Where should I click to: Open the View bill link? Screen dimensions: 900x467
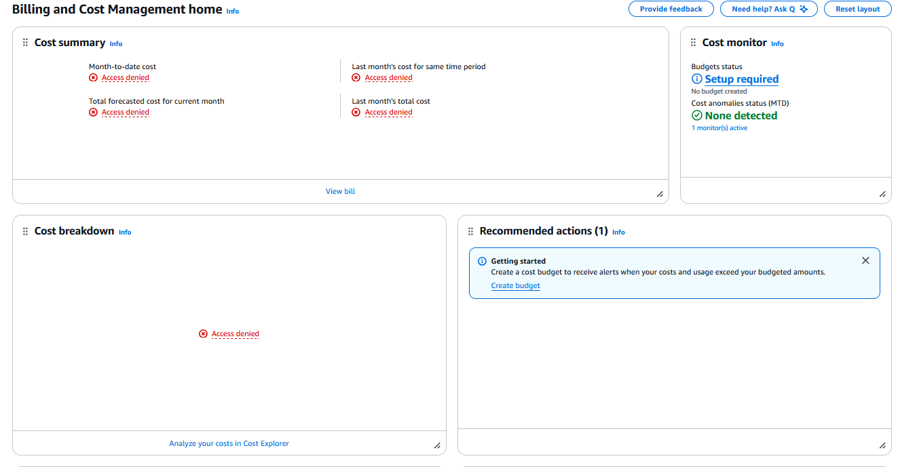(x=340, y=191)
